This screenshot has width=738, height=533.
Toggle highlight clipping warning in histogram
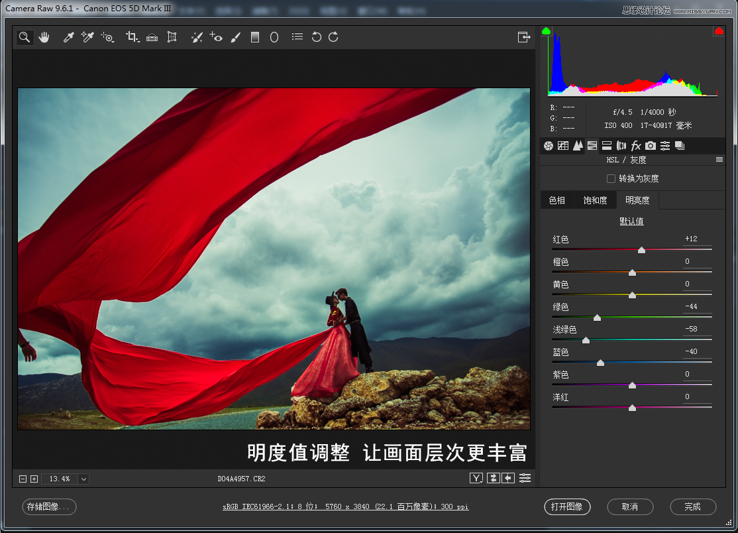pos(719,31)
